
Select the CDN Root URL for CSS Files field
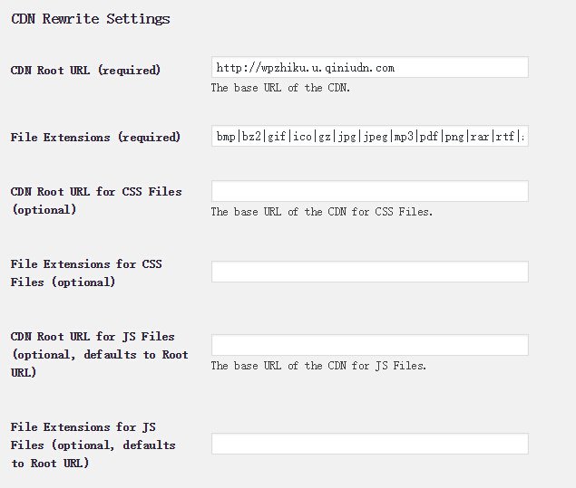(369, 191)
